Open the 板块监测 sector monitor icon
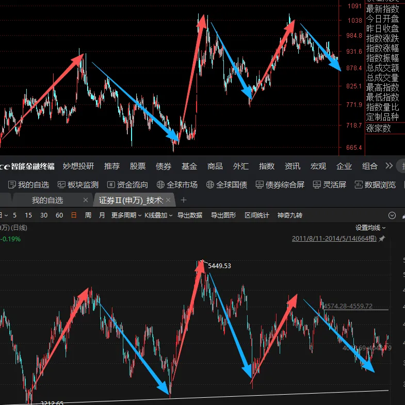The width and height of the screenshot is (405, 405). click(61, 184)
